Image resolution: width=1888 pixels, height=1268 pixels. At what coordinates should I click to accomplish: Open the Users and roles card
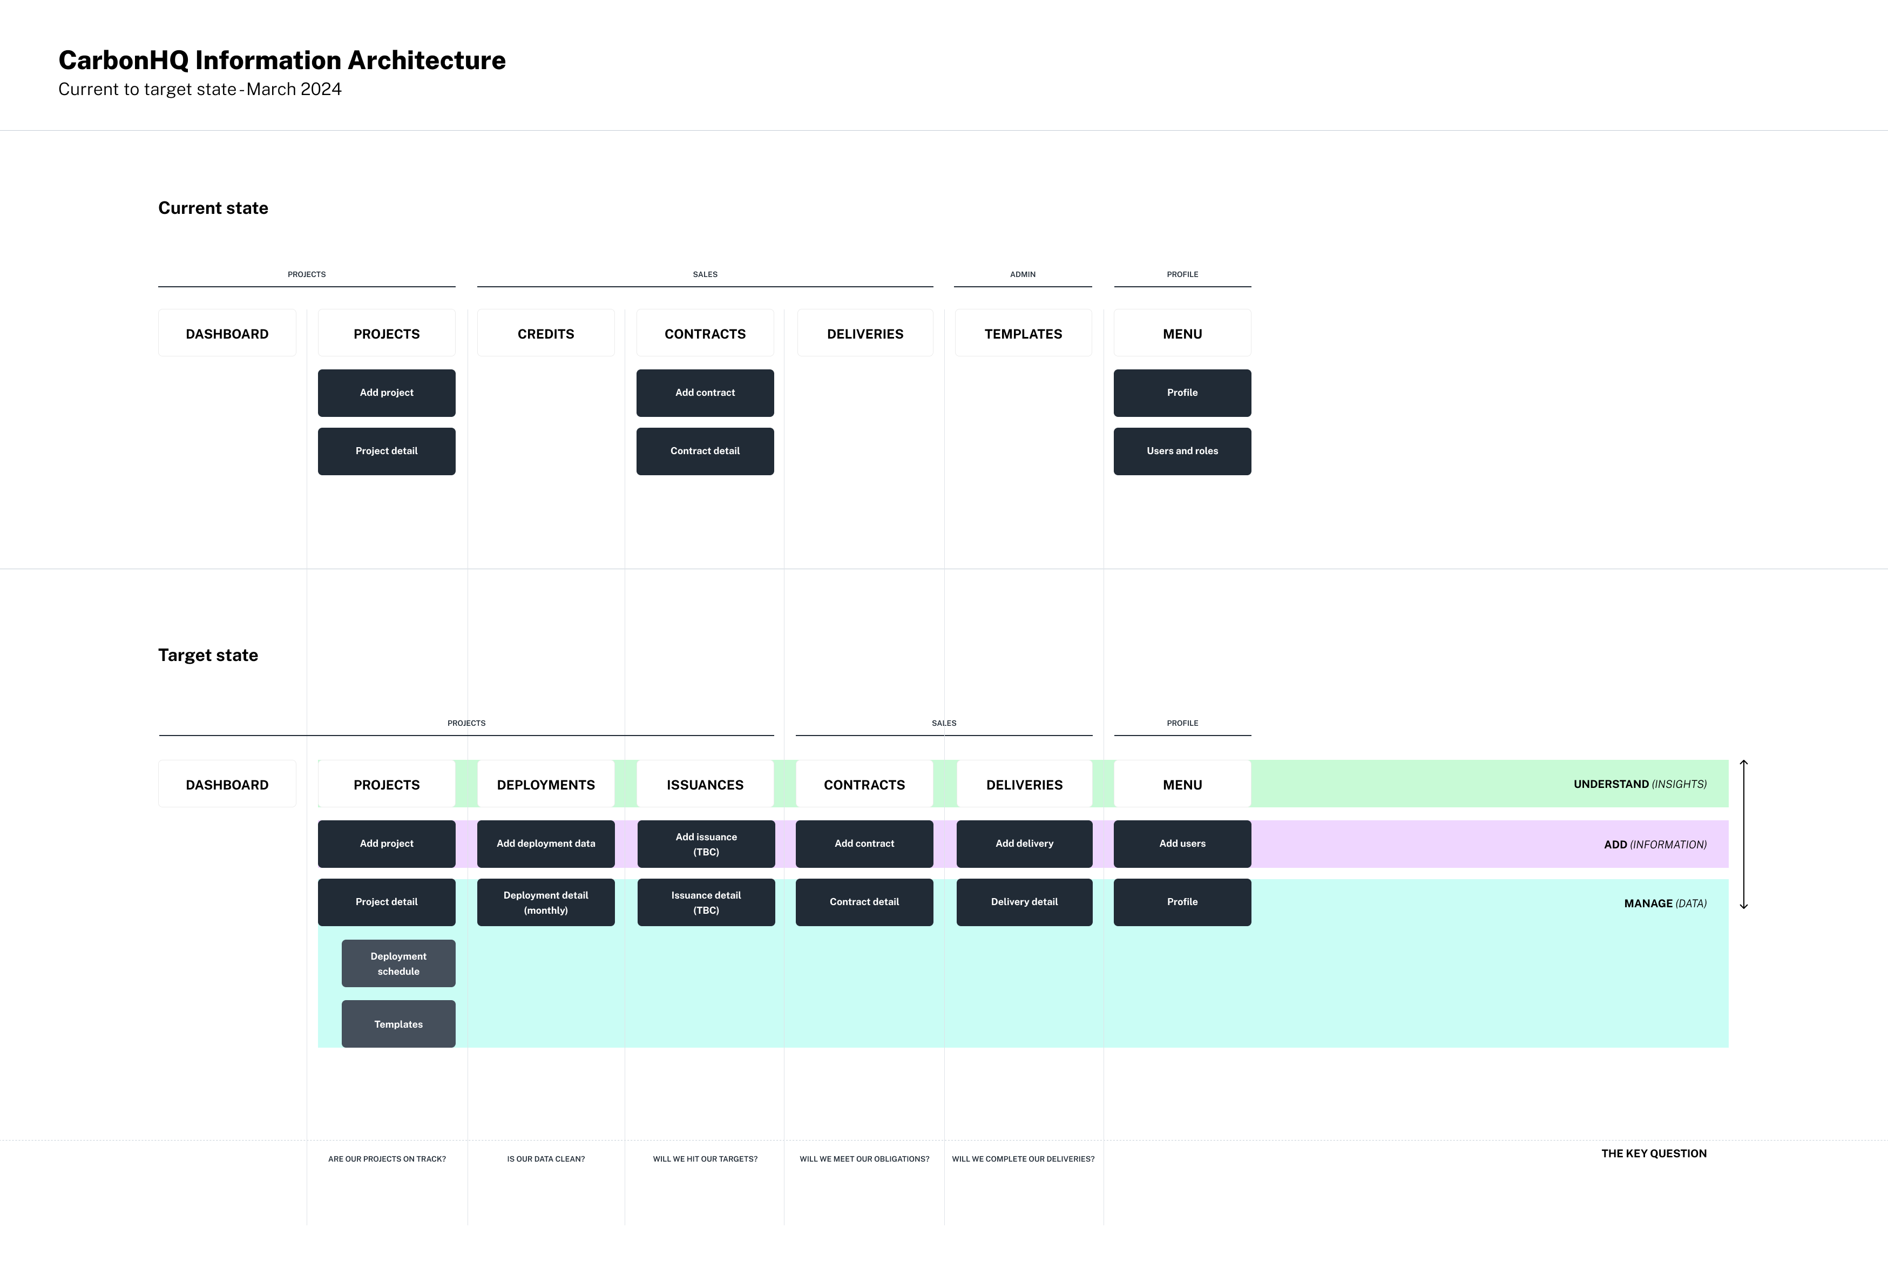point(1182,451)
